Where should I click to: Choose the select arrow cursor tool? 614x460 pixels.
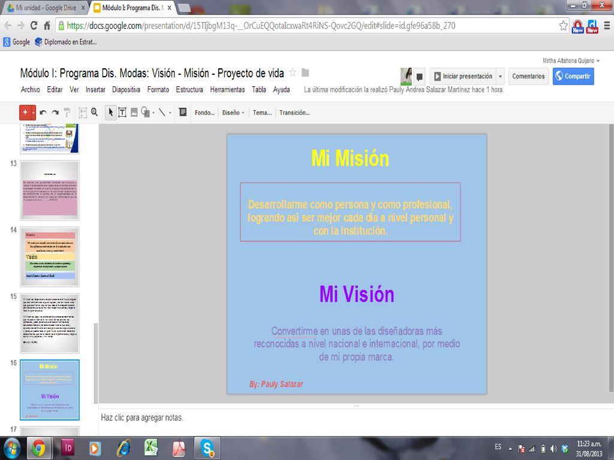click(111, 113)
